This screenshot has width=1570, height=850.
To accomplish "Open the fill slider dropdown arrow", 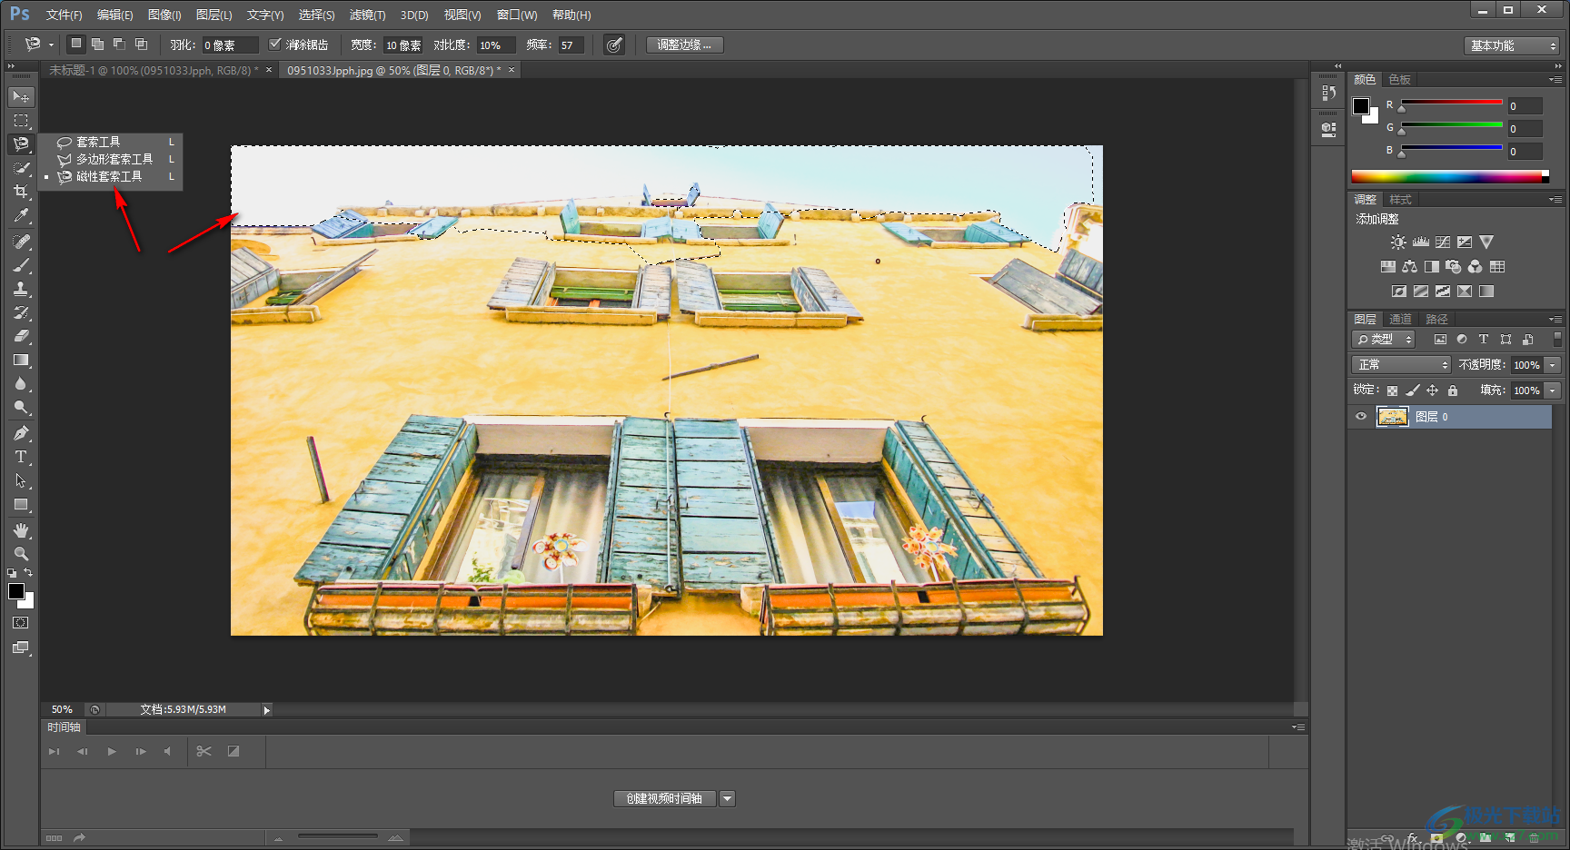I will (x=1553, y=390).
